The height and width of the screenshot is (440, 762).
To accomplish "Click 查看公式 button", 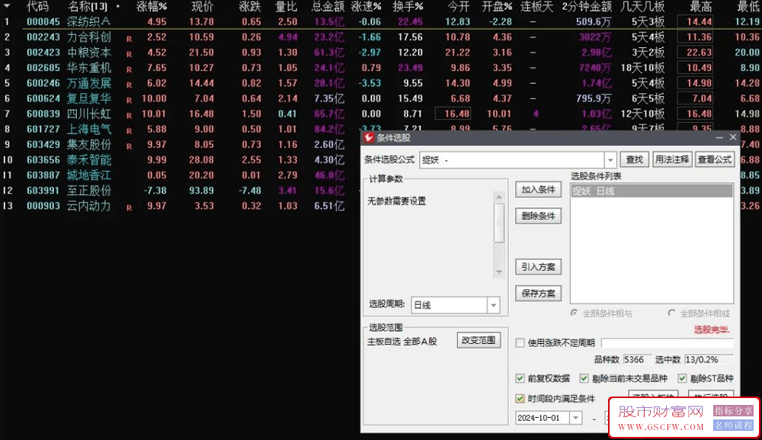I will [x=714, y=159].
